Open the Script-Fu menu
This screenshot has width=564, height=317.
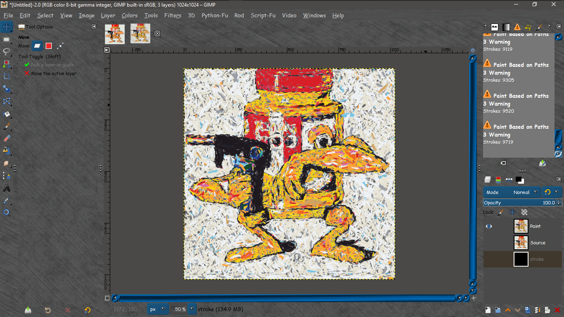tap(263, 15)
